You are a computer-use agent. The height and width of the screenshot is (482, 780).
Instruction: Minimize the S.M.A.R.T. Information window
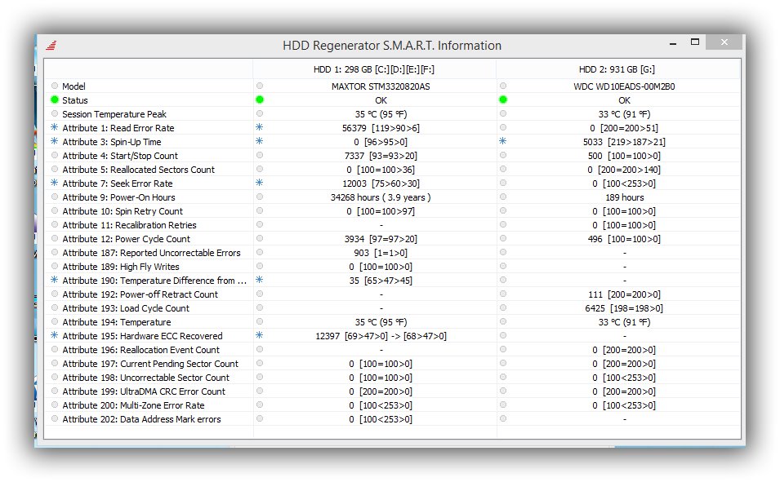pyautogui.click(x=673, y=43)
